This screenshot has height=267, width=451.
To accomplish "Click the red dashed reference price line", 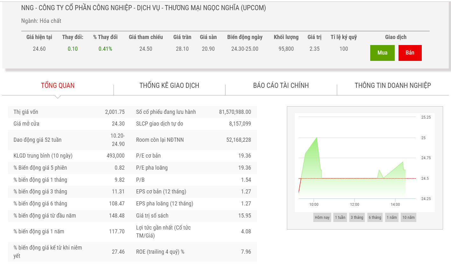I will (350, 178).
